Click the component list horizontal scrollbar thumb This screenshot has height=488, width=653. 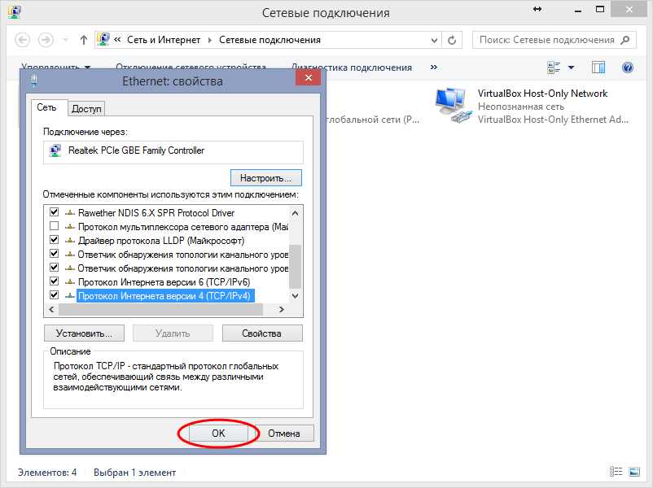click(x=160, y=310)
